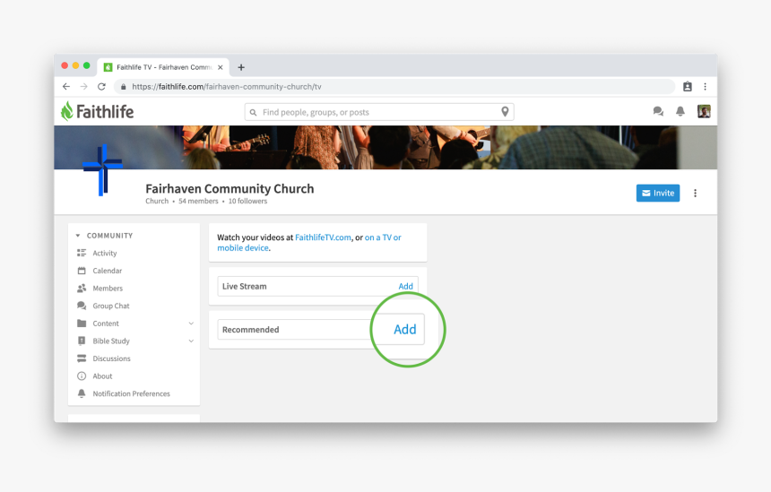Open 'on a TV or mobile device' link
This screenshot has width=771, height=492.
coord(309,243)
